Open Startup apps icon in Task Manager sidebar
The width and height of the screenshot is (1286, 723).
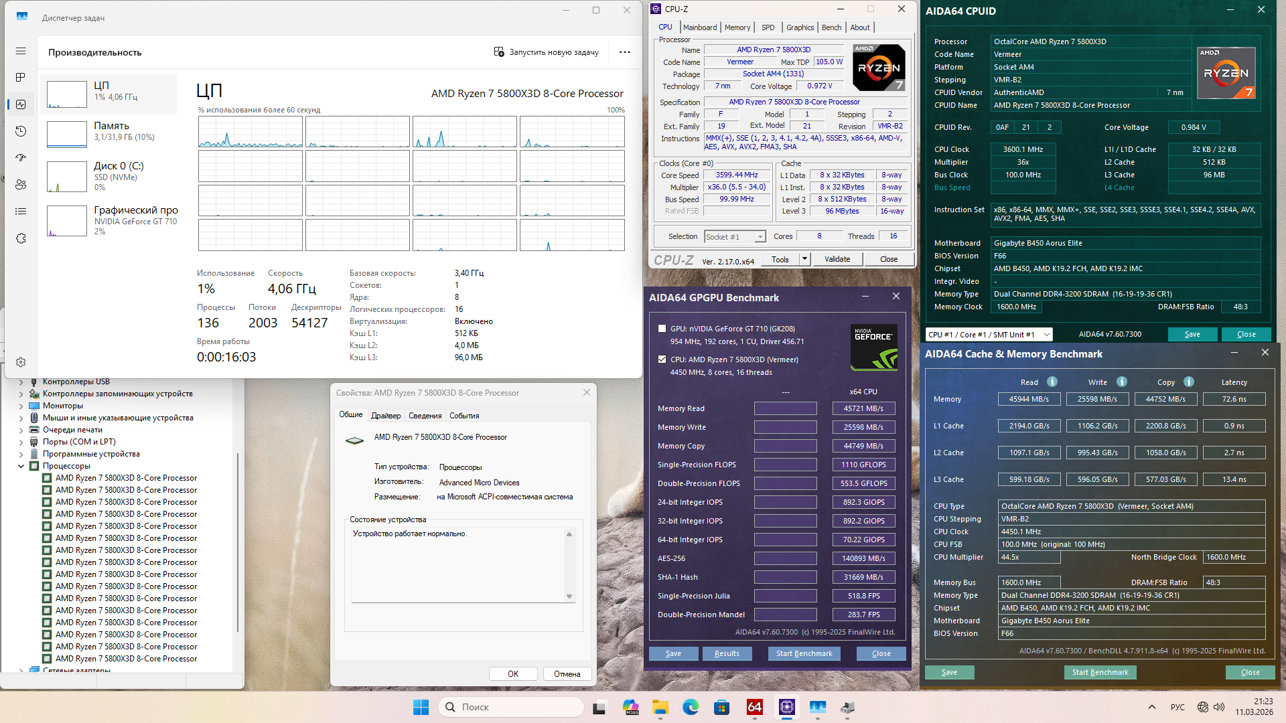click(x=21, y=158)
